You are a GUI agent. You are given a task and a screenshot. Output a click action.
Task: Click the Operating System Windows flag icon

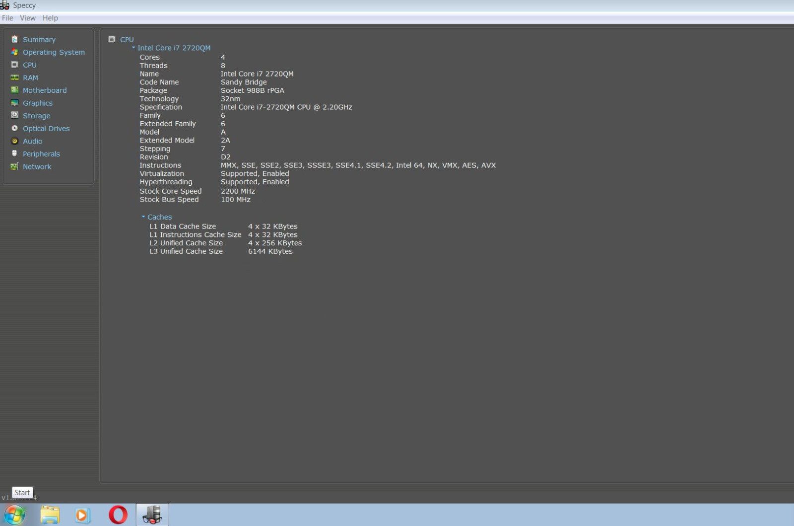pyautogui.click(x=14, y=52)
